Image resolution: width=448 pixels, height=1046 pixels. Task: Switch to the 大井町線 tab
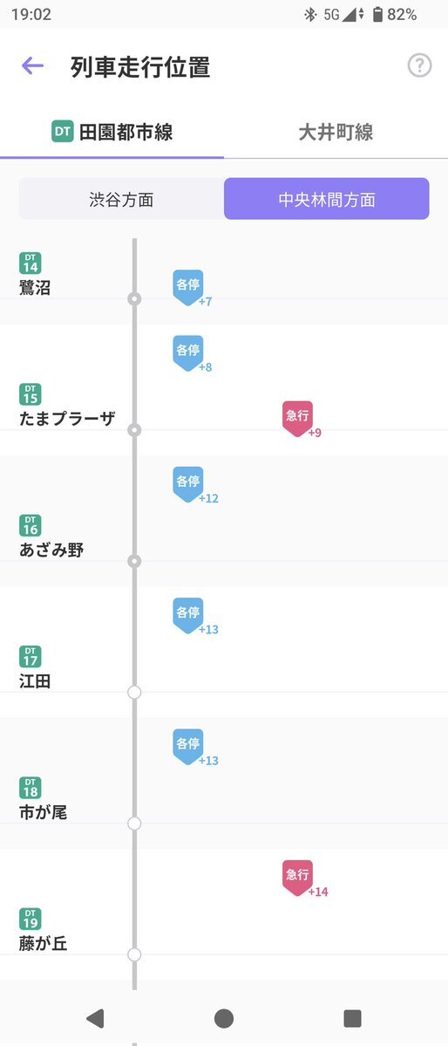point(336,132)
